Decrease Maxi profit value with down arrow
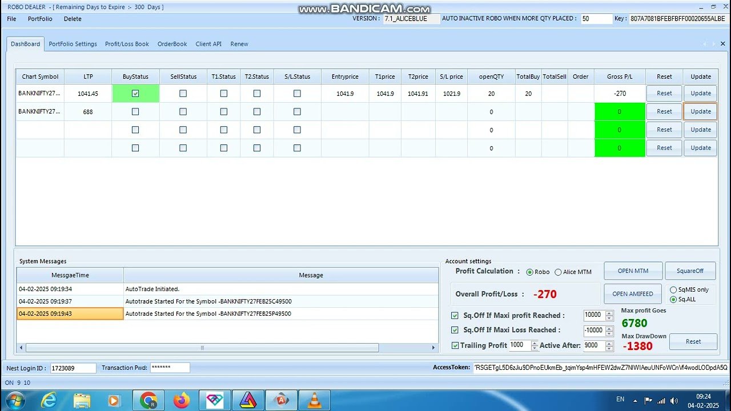This screenshot has height=411, width=731. click(609, 318)
